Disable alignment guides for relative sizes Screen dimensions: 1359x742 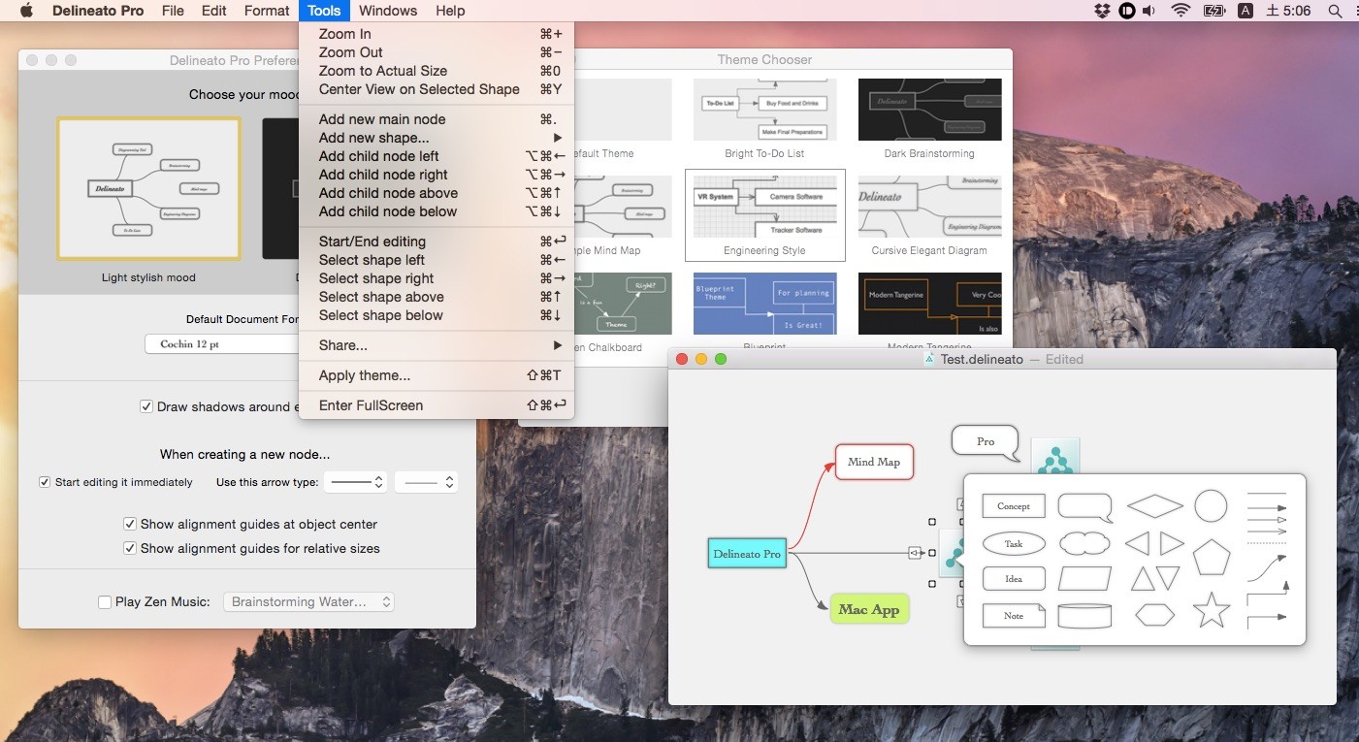[130, 548]
